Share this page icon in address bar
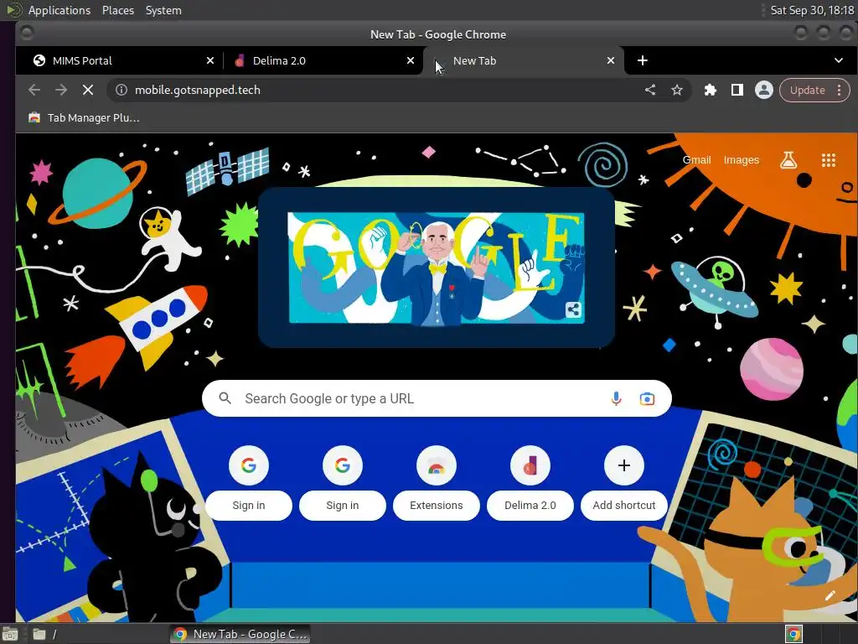858x644 pixels. (649, 90)
